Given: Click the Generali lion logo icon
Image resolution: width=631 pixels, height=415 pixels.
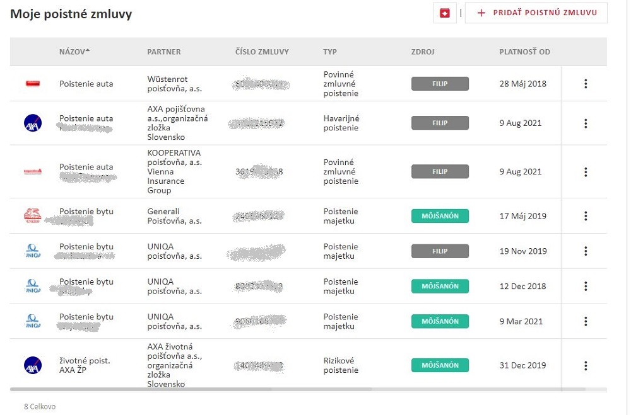Looking at the screenshot, I should click(33, 216).
